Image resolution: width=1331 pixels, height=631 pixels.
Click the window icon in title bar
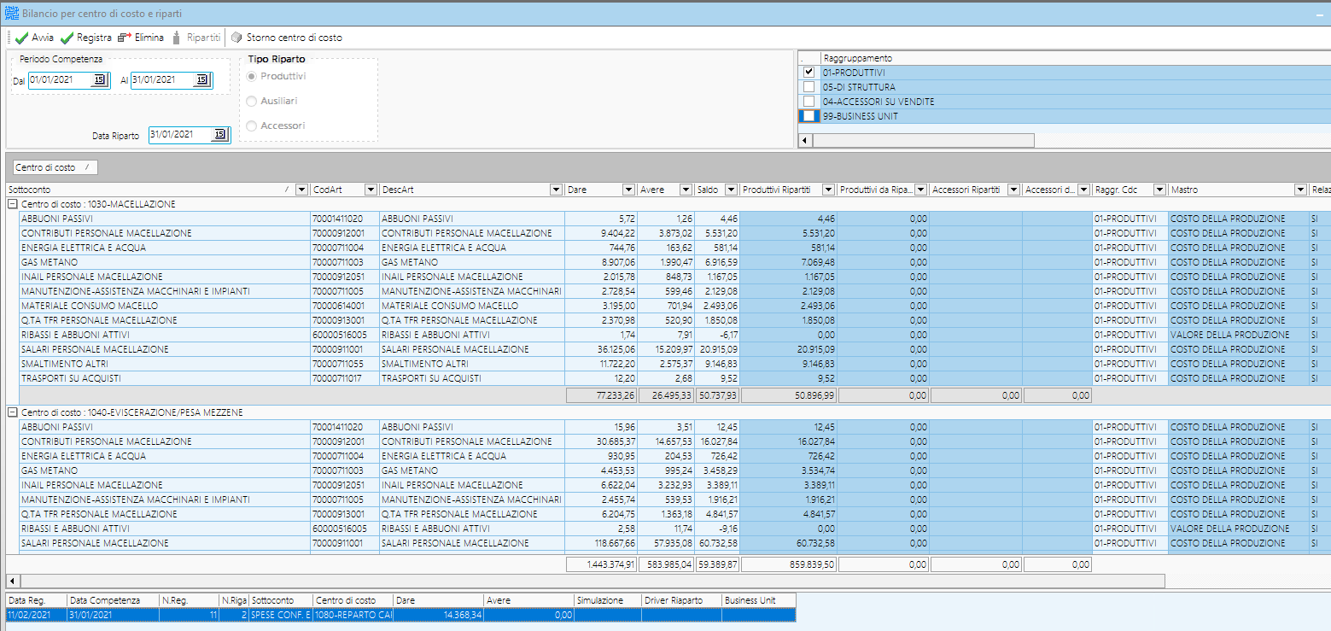[x=12, y=14]
